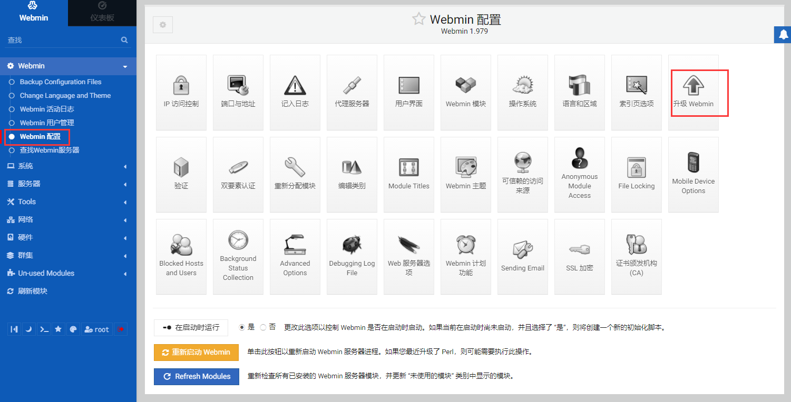The image size is (791, 402).
Task: Switch to the 仪表板 tab
Action: coord(102,13)
